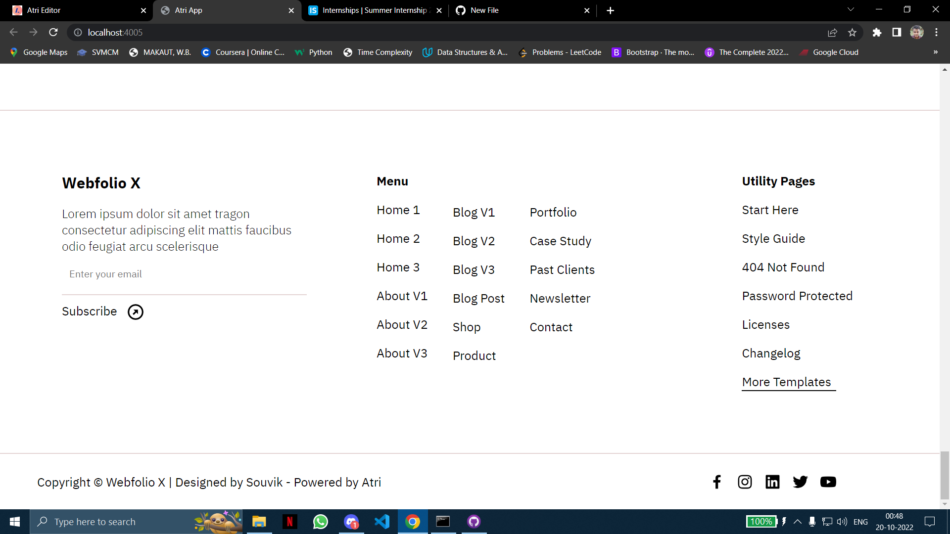Click the LinkedIn icon in footer
950x534 pixels.
pyautogui.click(x=772, y=482)
